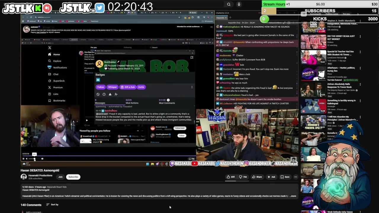Open SuperGrok in the X sidebar

56,81
